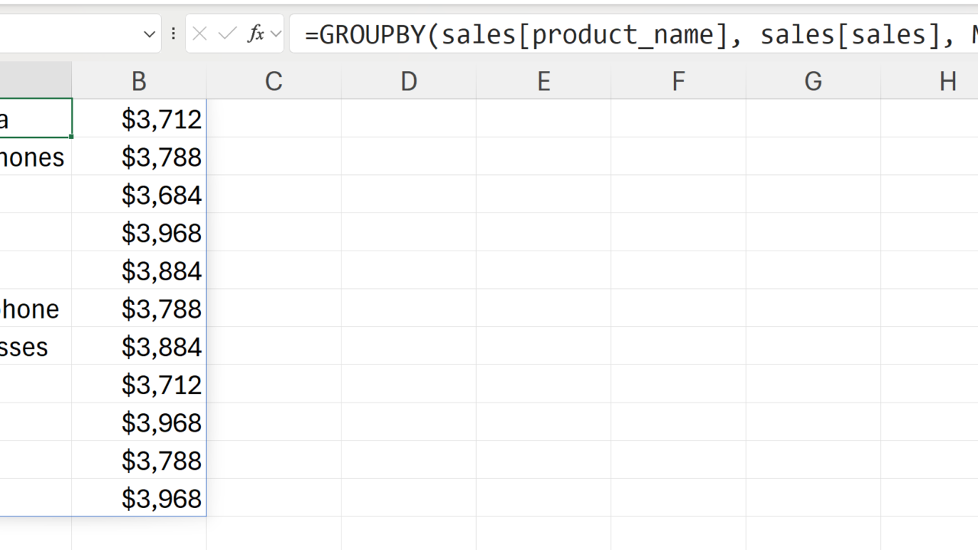The image size is (978, 550).
Task: Click the cell ending in 'hone'
Action: [35, 309]
